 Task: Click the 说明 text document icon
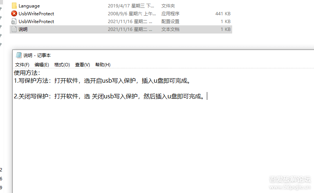click(x=14, y=29)
